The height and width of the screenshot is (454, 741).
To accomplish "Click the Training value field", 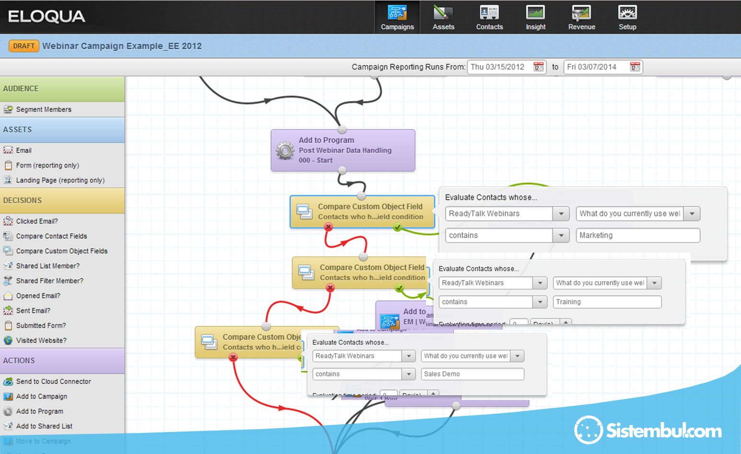I will pos(607,302).
